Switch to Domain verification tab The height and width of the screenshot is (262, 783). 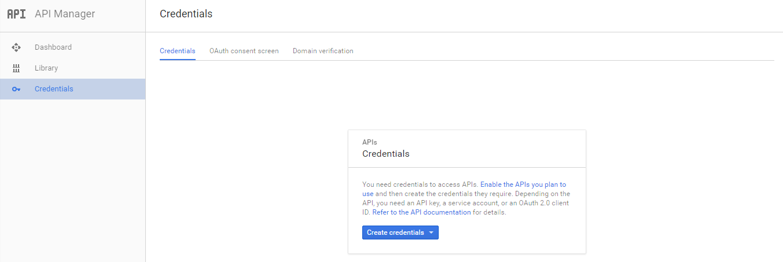[323, 51]
